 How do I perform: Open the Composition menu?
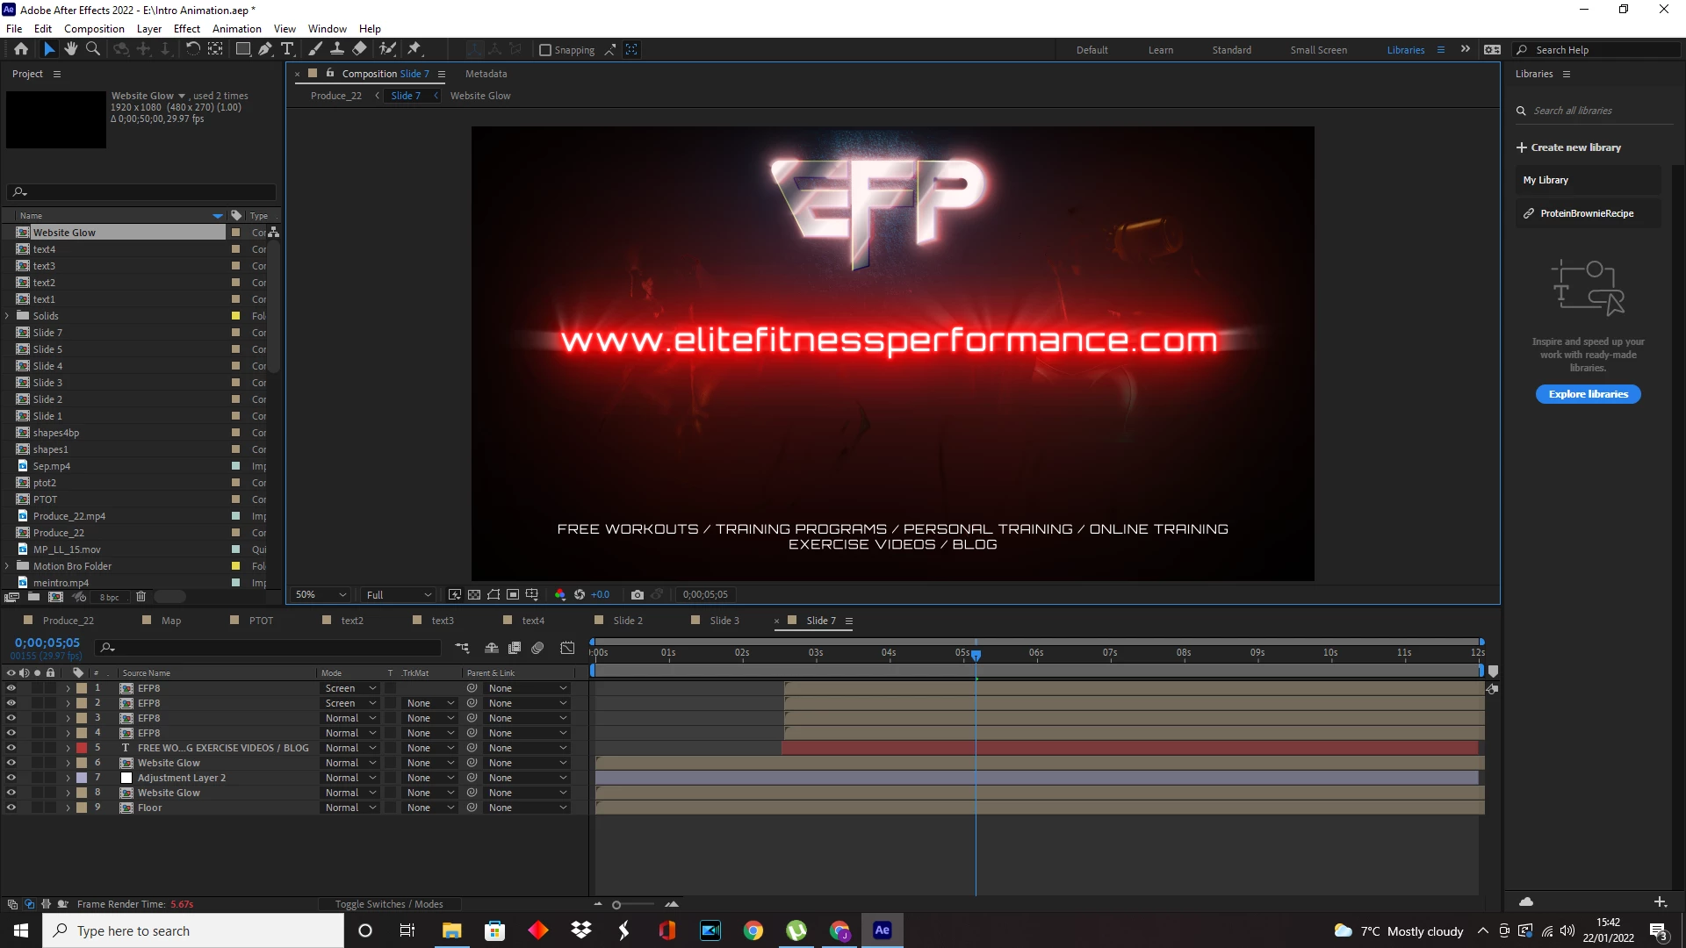(x=94, y=28)
